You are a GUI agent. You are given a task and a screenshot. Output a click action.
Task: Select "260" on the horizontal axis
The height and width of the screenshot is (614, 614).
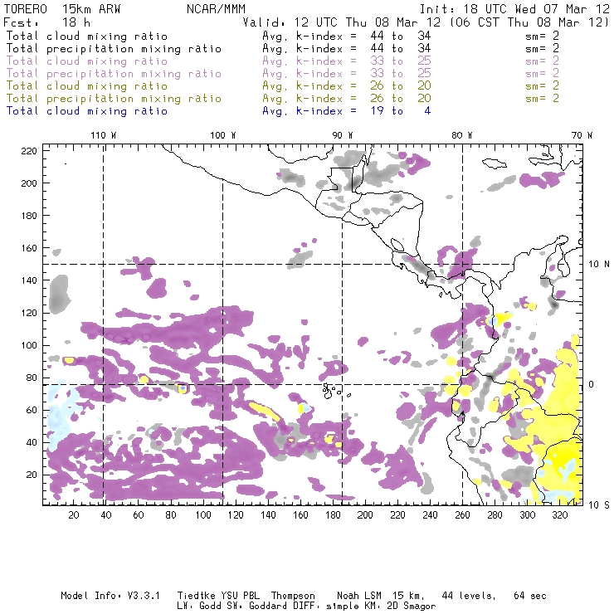[462, 515]
